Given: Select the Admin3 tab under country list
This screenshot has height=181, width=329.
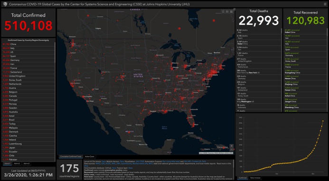Looking at the screenshot, I should click(27, 163).
